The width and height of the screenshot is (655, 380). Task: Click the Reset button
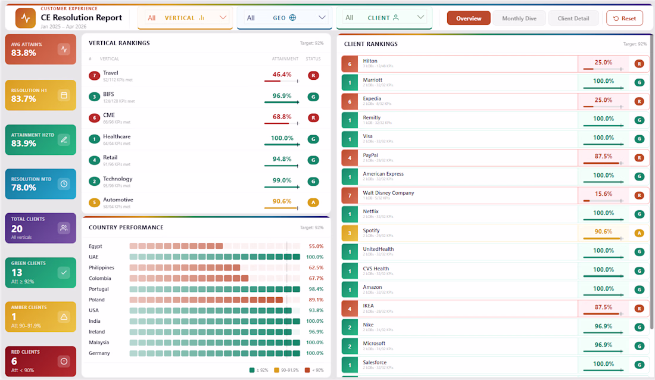tap(625, 18)
